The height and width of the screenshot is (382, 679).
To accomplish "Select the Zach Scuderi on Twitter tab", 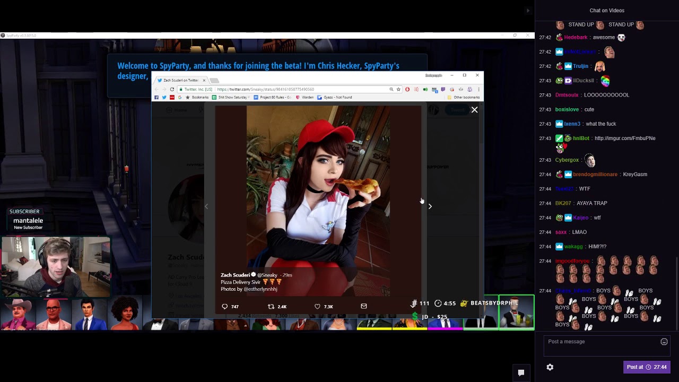I will pos(180,80).
